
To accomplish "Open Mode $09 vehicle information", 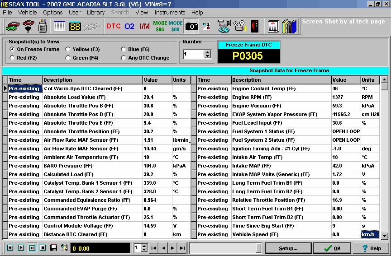I will pos(176,26).
